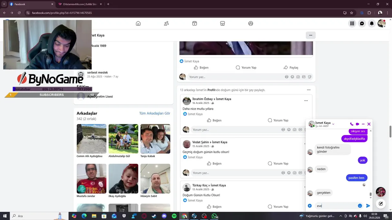View site information icon in address bar
This screenshot has width=392, height=220.
[28, 13]
